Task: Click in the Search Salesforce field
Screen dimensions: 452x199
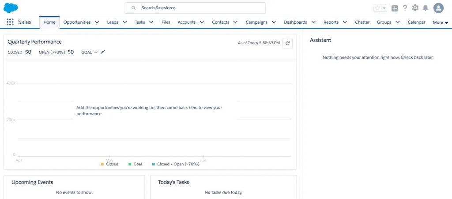Action: click(195, 8)
